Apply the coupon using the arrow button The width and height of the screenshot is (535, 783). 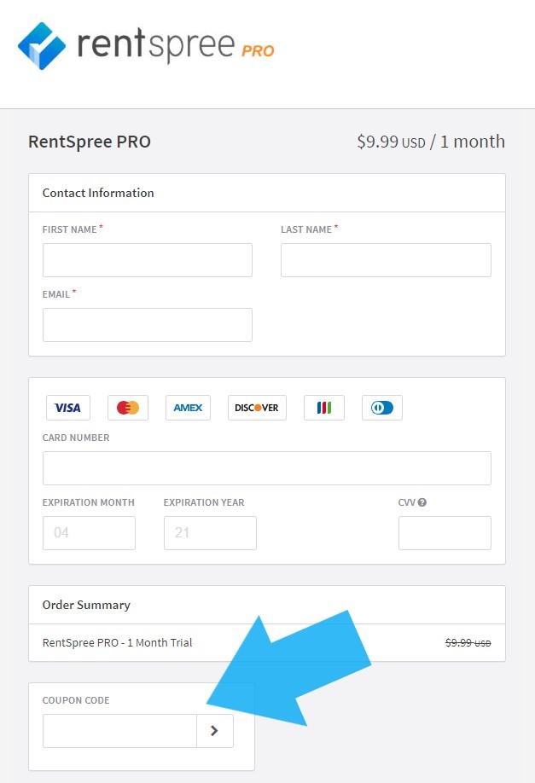point(215,731)
